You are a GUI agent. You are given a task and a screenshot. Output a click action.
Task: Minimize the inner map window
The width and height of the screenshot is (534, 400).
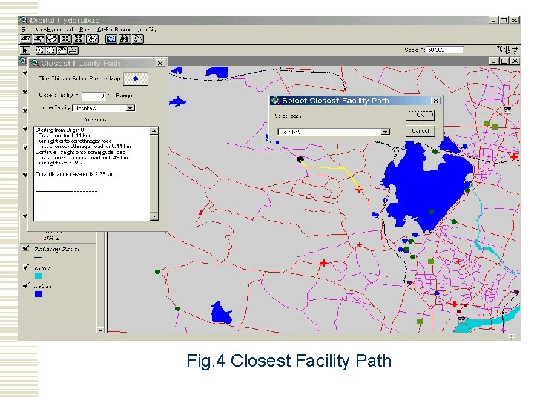point(494,61)
